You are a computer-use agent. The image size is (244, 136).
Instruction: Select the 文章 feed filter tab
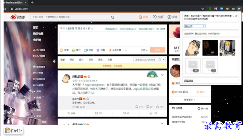pyautogui.click(x=110, y=60)
